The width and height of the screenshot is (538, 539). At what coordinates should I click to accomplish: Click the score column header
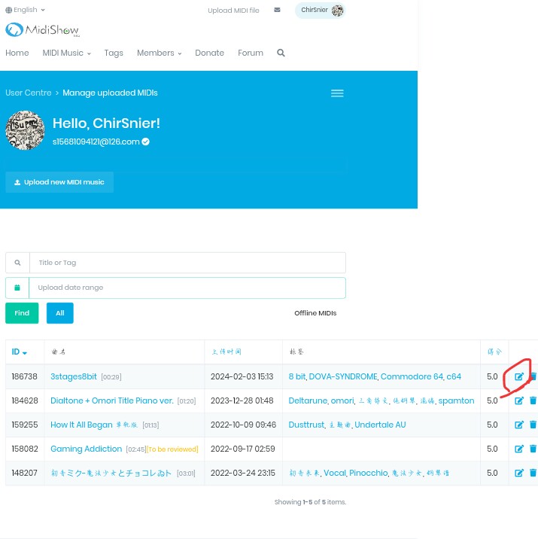pyautogui.click(x=494, y=352)
